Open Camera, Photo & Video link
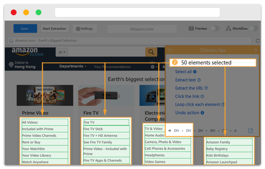 point(168,142)
